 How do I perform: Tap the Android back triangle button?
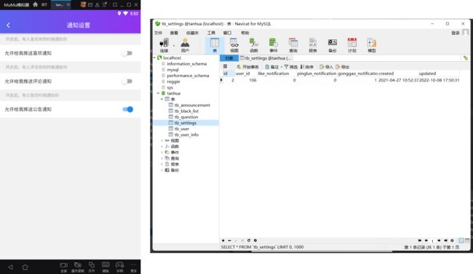point(11,267)
